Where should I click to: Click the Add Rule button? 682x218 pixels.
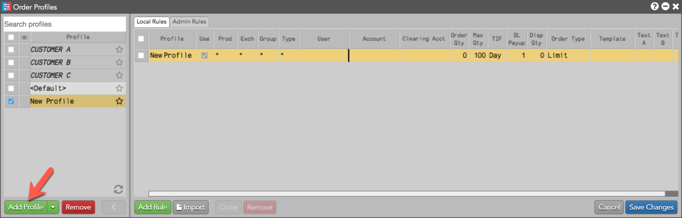(152, 207)
